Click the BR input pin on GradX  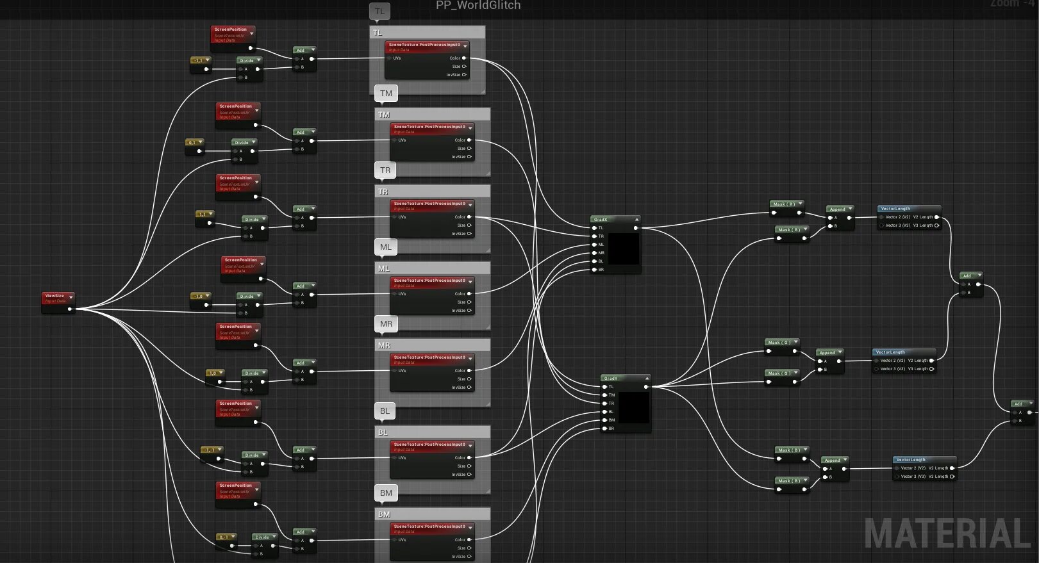click(x=594, y=270)
